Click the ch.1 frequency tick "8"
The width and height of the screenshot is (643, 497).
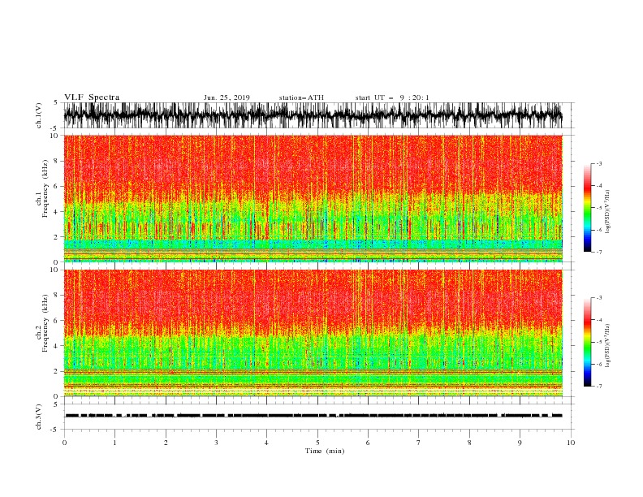[x=57, y=161]
